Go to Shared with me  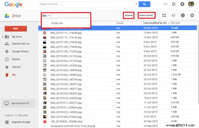[21, 44]
